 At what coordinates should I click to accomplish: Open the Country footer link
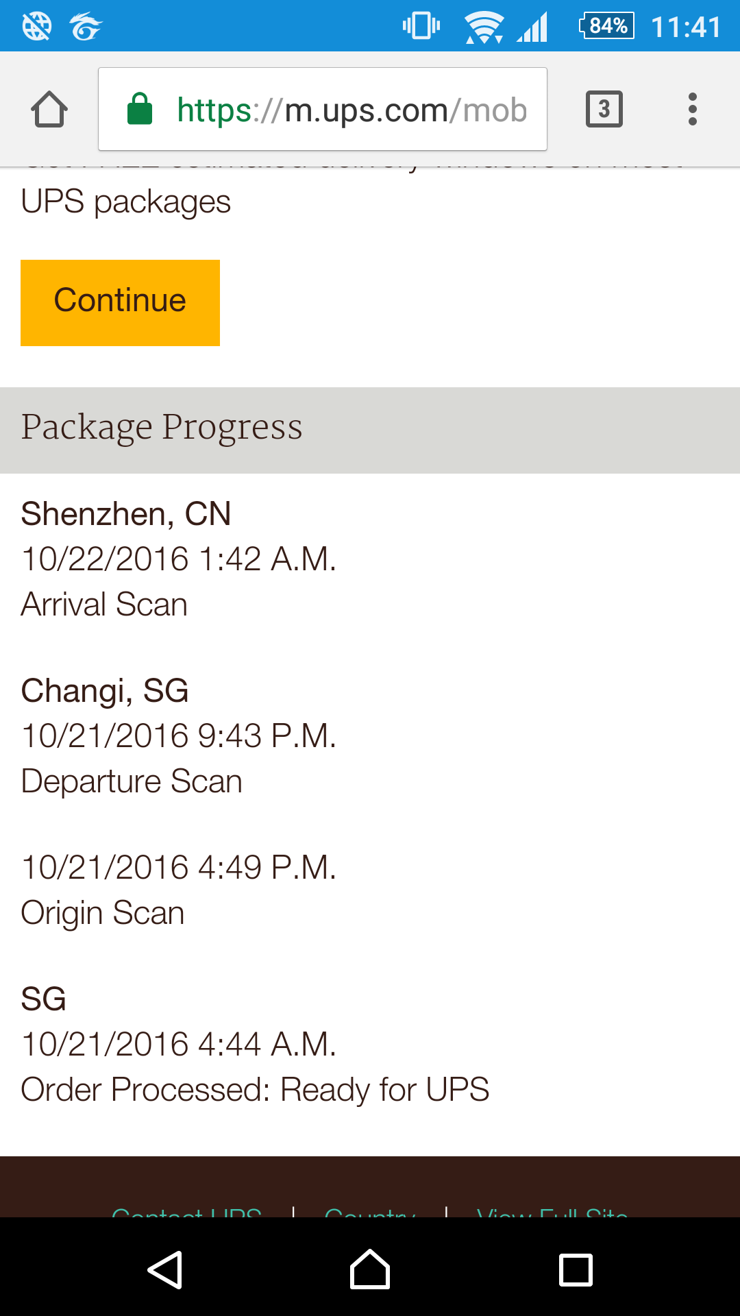pos(370,1211)
